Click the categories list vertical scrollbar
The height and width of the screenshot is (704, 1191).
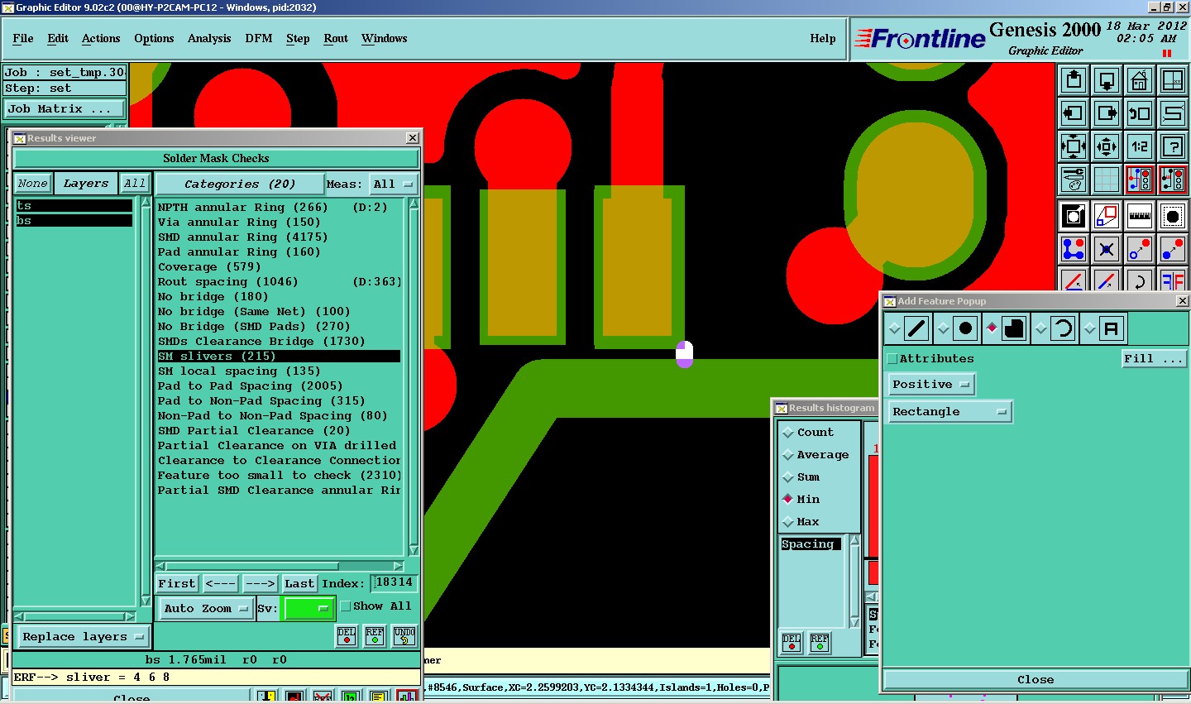414,376
